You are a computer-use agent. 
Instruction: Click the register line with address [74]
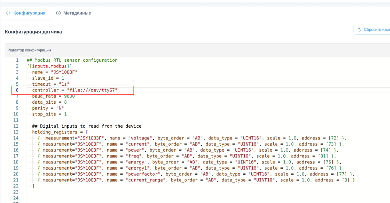188,150
